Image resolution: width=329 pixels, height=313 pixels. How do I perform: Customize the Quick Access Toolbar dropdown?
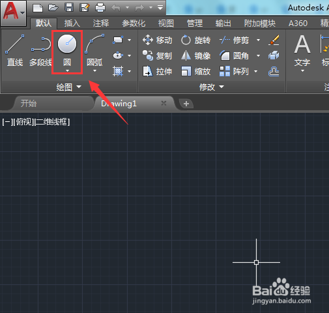160,8
